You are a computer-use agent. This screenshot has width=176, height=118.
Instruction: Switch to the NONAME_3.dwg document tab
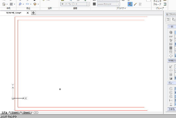tap(14, 13)
